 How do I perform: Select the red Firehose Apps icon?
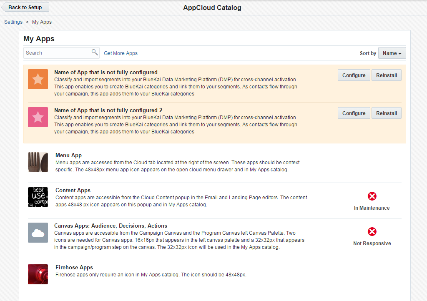pyautogui.click(x=38, y=274)
